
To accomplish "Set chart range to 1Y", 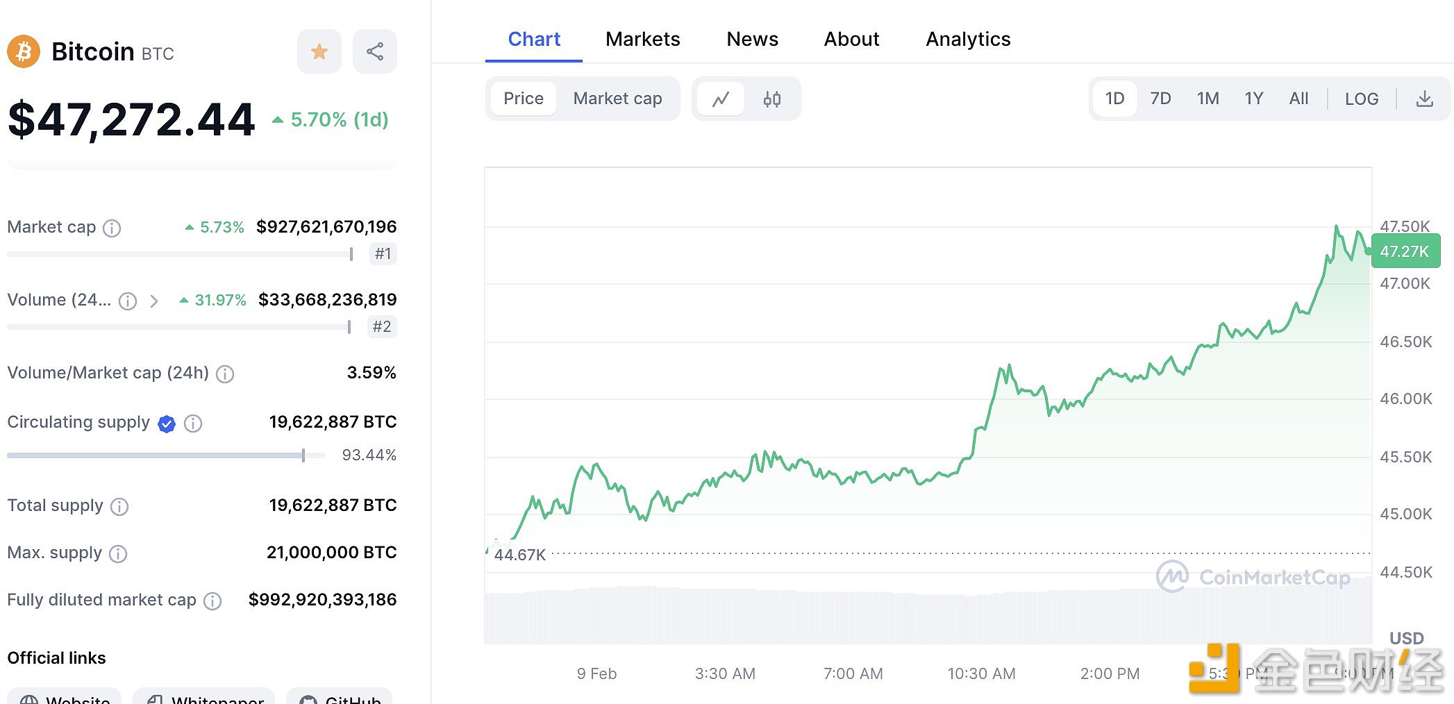I will [1253, 99].
